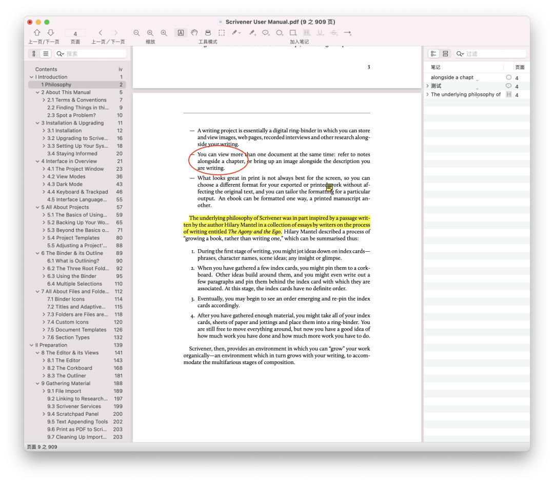This screenshot has width=554, height=483.
Task: Add a circle note annotation
Action: click(x=280, y=33)
